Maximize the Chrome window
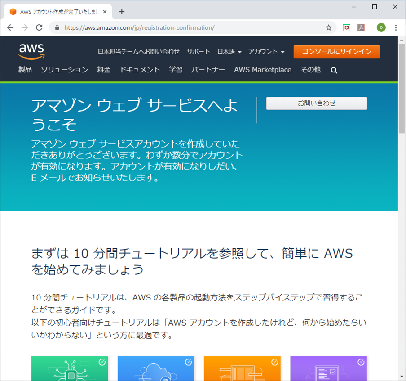Viewport: 406px width, 381px height. point(375,7)
